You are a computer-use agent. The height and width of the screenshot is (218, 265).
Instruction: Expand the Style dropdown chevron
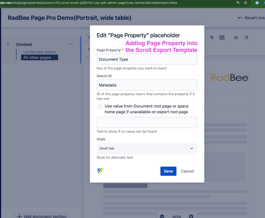(192, 148)
